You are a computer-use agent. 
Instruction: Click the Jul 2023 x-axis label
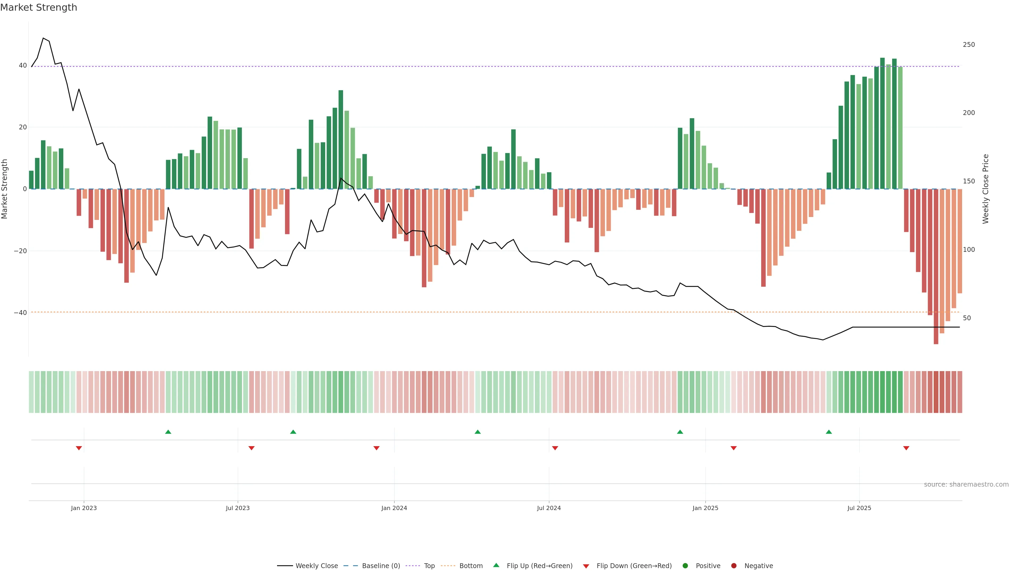[238, 508]
